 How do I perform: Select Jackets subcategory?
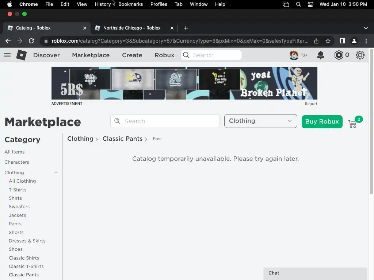tap(18, 215)
